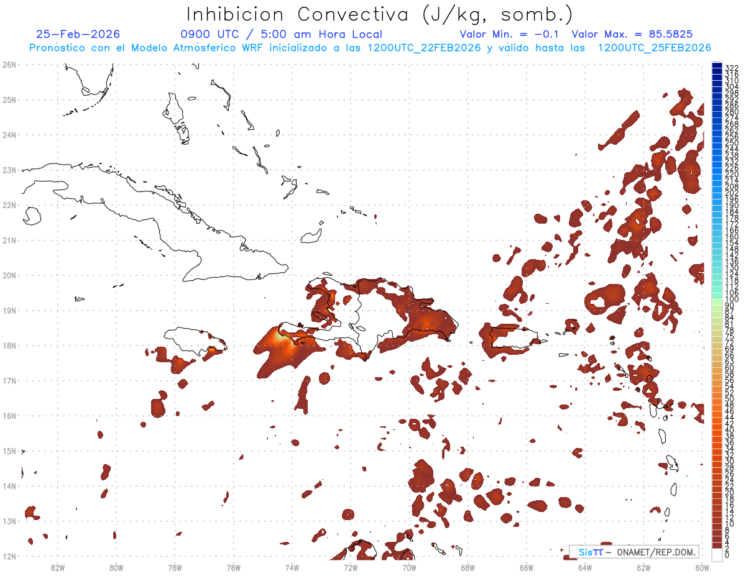Click the 18N latitude label

click(9, 345)
